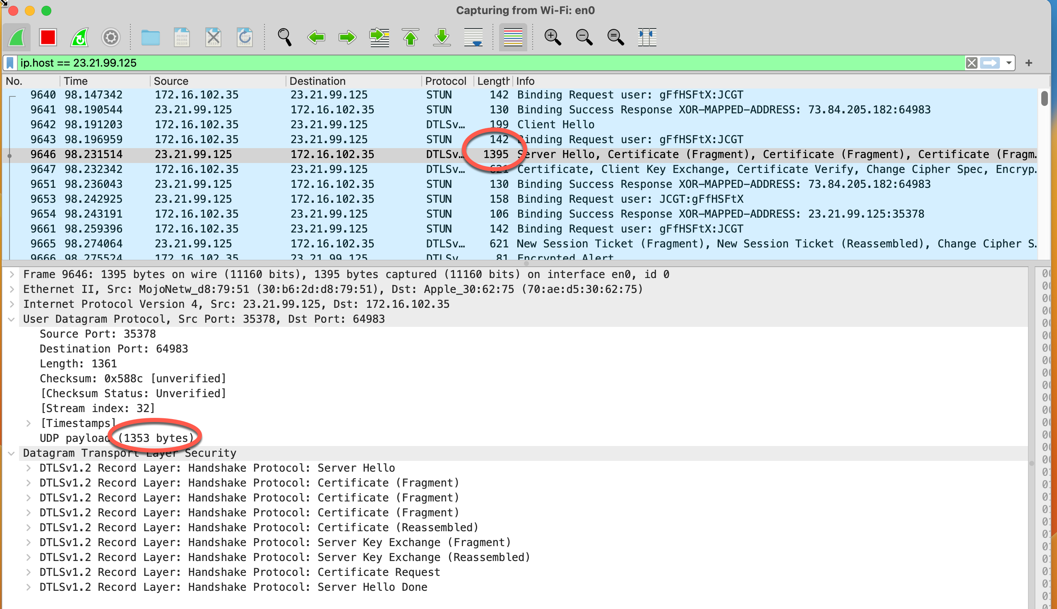Expand the Timestamps subtree
The width and height of the screenshot is (1057, 609).
tap(29, 423)
